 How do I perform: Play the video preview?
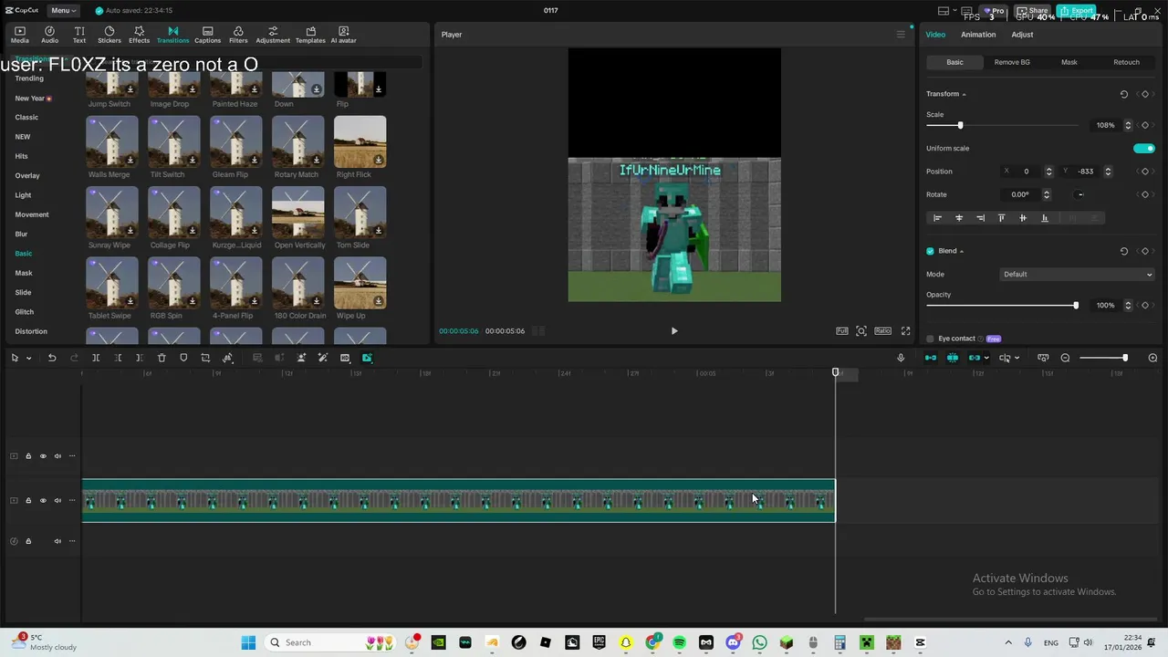pyautogui.click(x=674, y=331)
